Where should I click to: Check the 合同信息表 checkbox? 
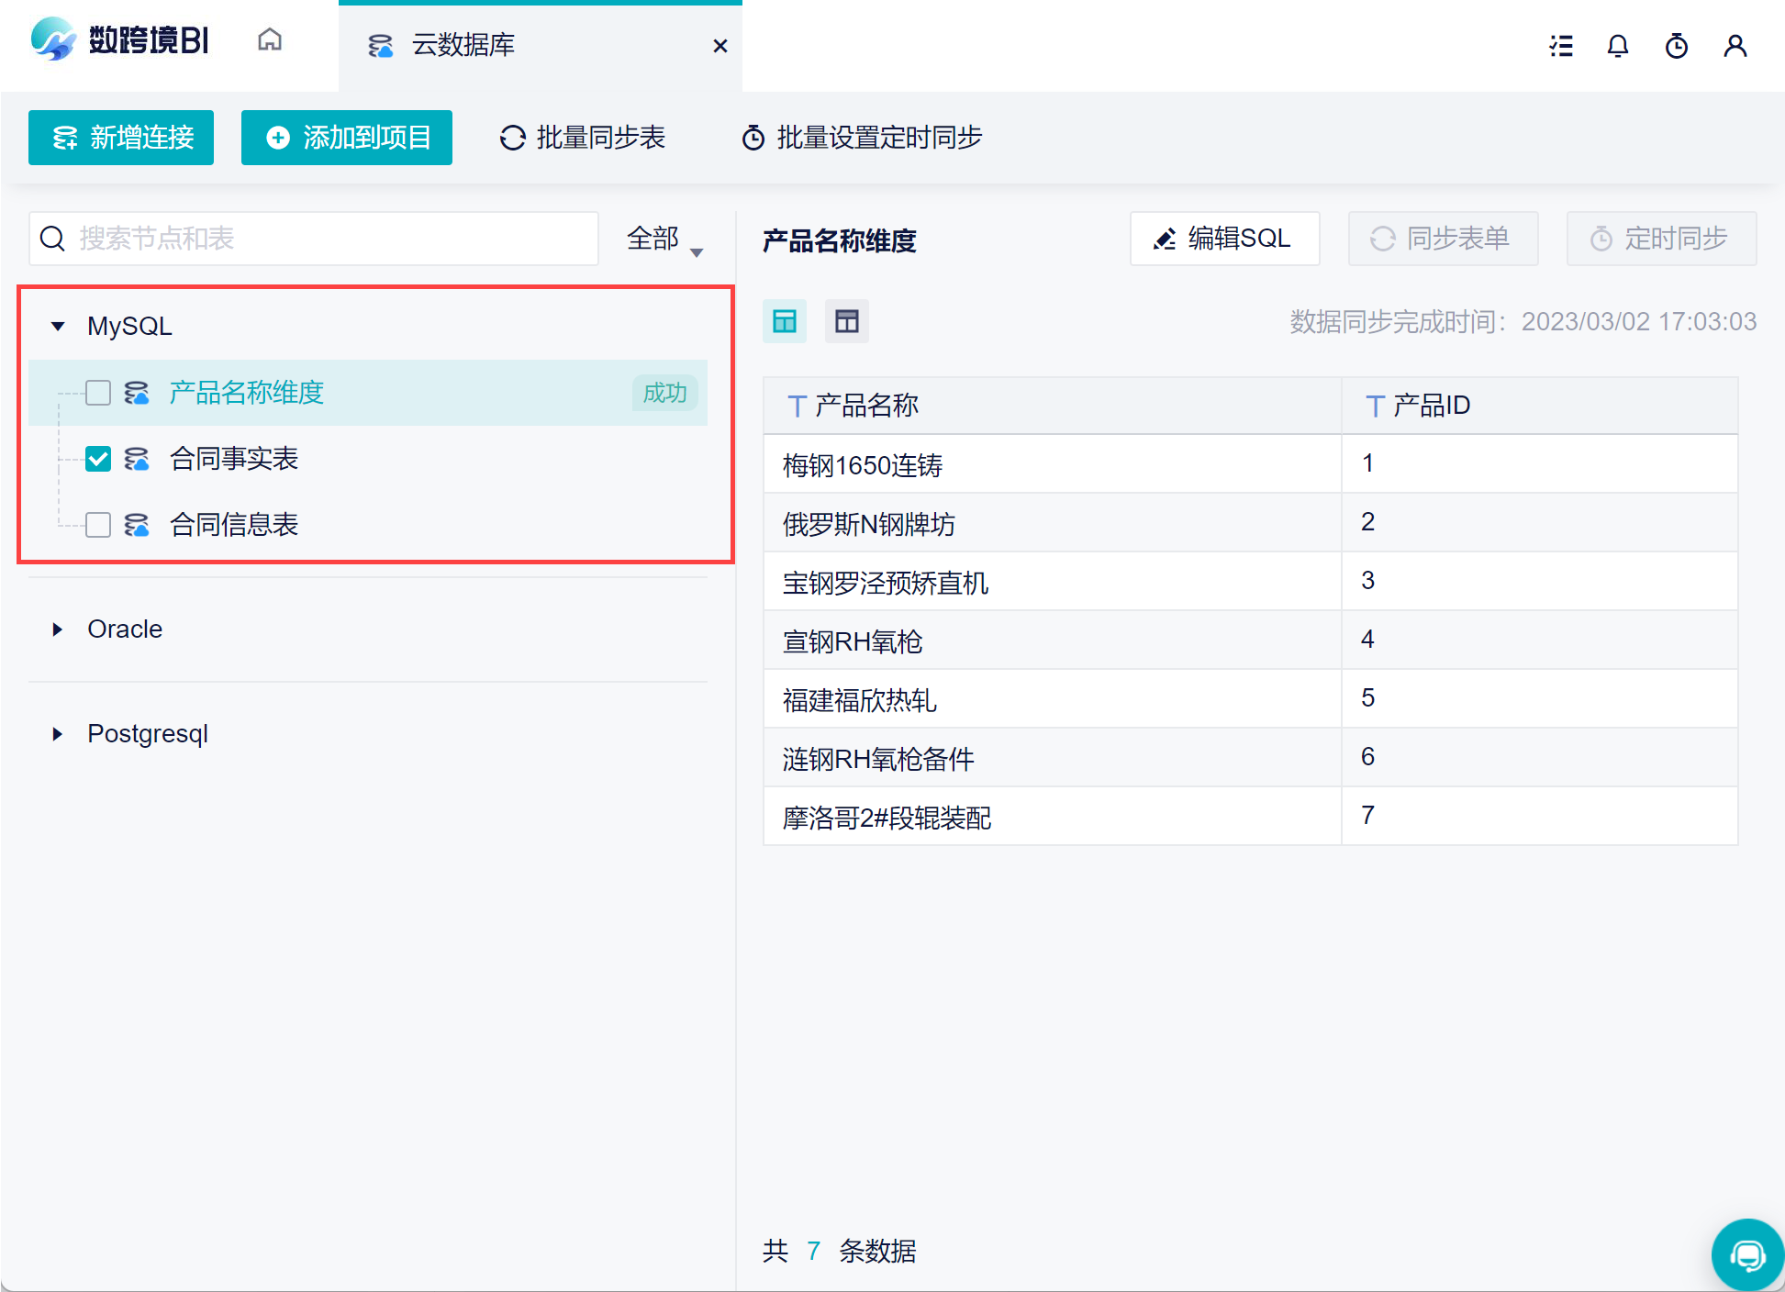click(x=98, y=525)
